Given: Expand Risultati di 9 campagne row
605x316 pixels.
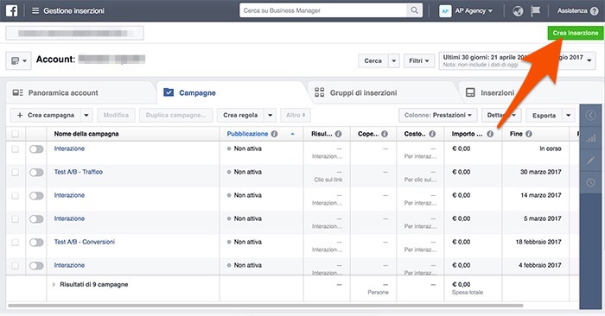Looking at the screenshot, I should [54, 284].
